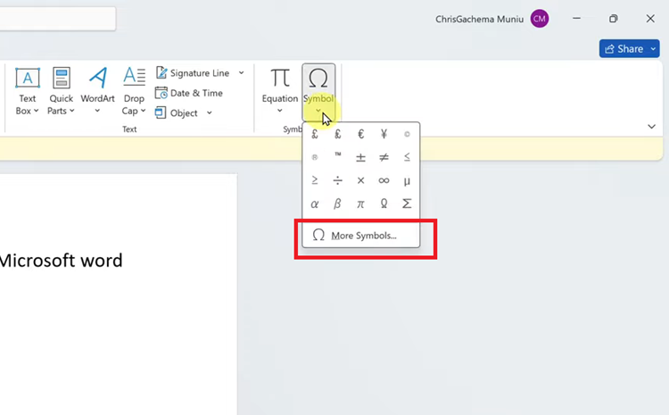Expand the Object dropdown arrow
Viewport: 669px width, 415px height.
coord(210,113)
